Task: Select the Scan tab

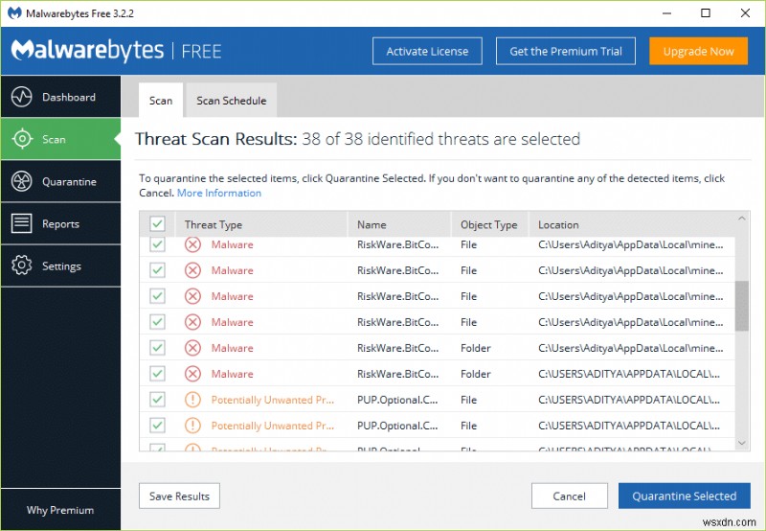Action: point(161,101)
